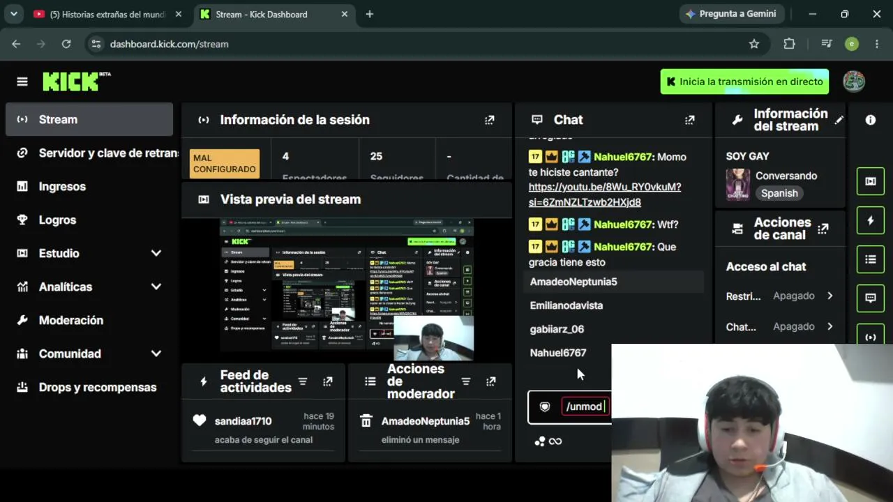This screenshot has width=893, height=502.
Task: Click the shield icon in chat input
Action: [x=545, y=407]
